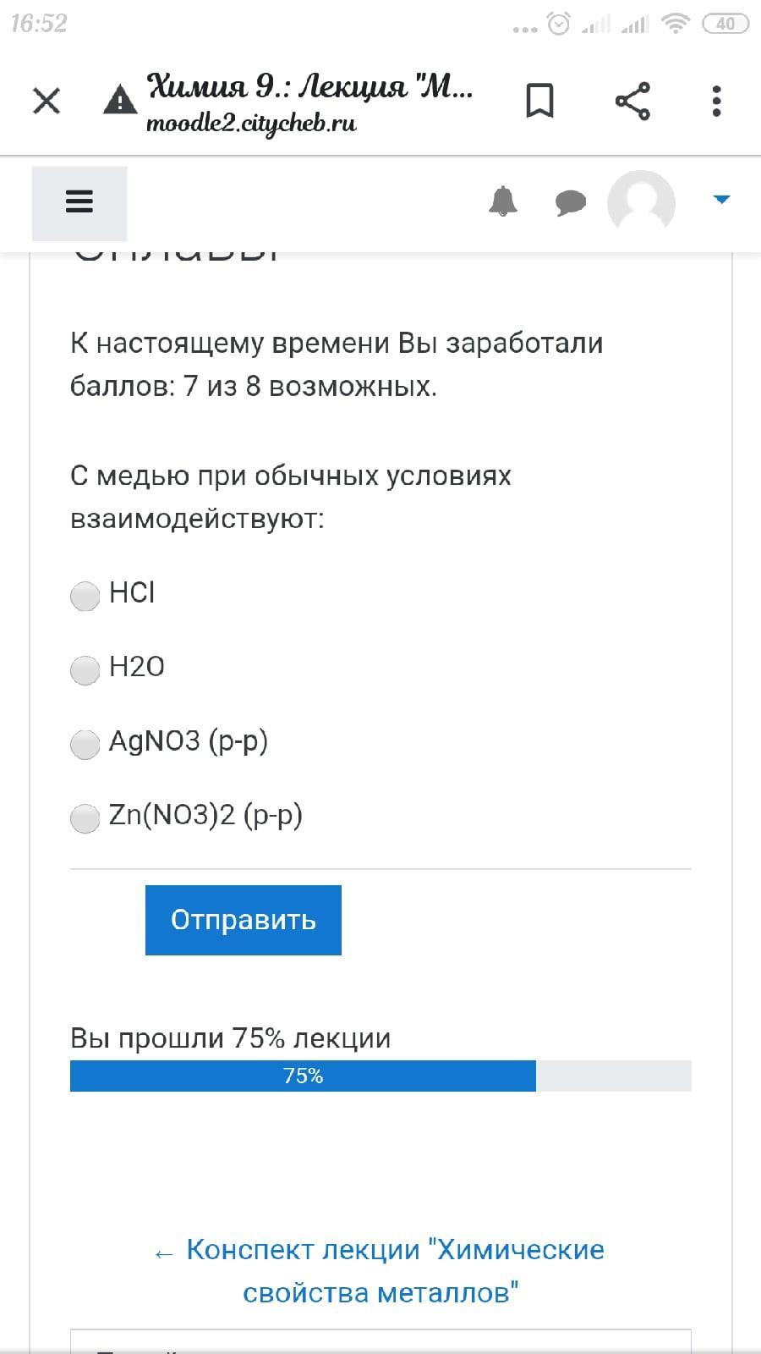Open the three-dot browser menu
This screenshot has height=1354, width=761.
click(x=716, y=102)
